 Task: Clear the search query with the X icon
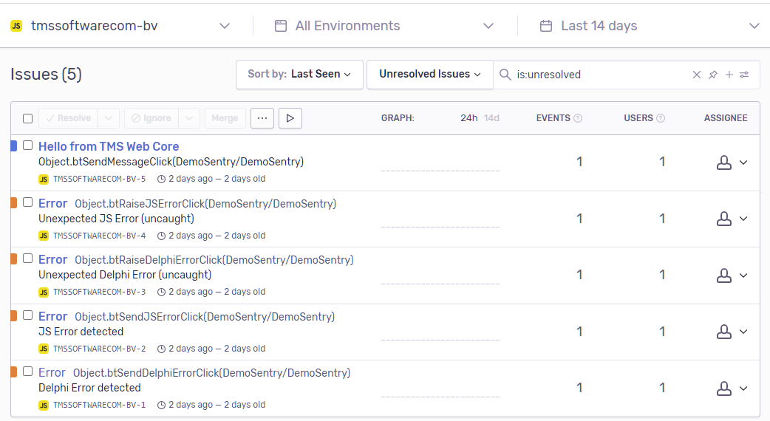(696, 75)
